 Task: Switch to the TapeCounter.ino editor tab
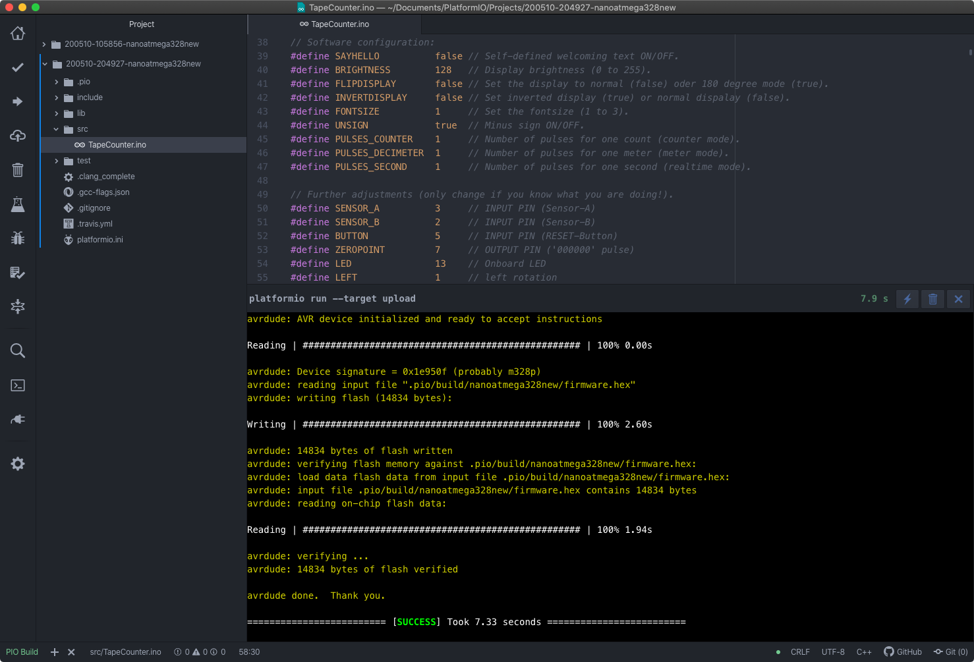(334, 24)
